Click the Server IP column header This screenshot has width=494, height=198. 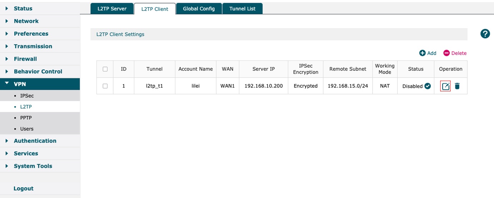[264, 69]
